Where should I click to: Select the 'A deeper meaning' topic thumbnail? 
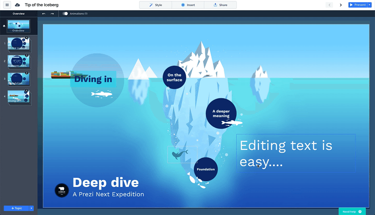[x=19, y=61]
